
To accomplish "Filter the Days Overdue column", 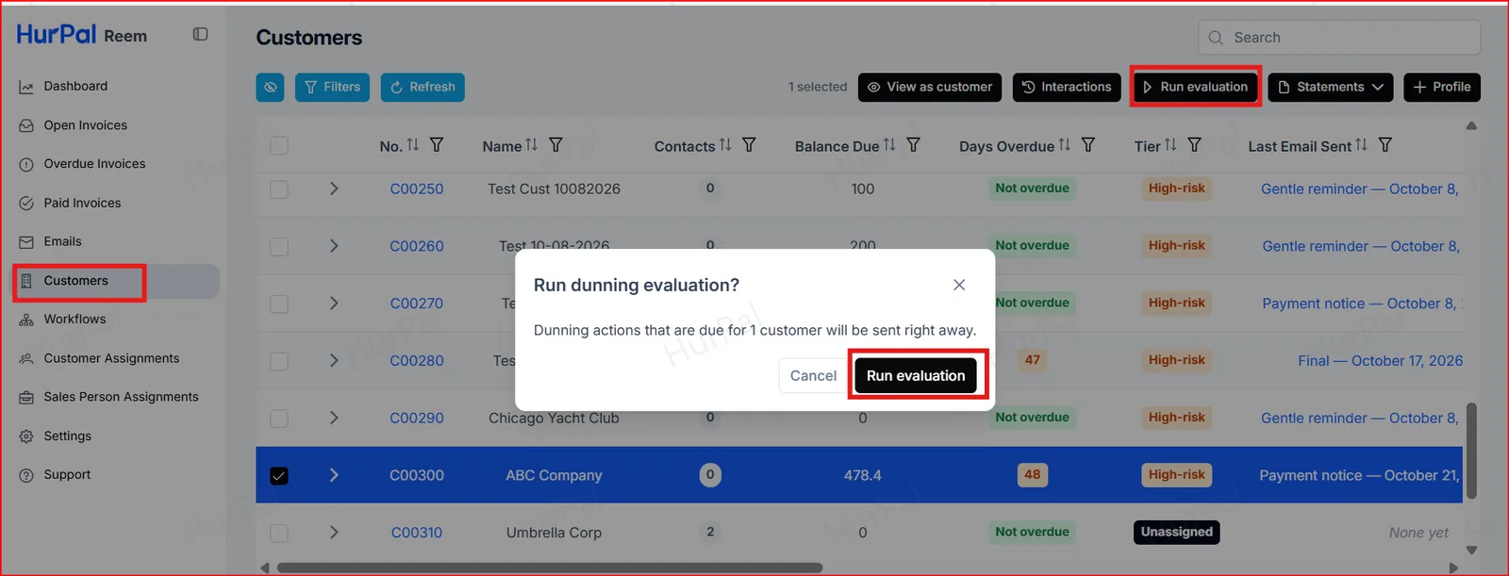I will (x=1088, y=145).
